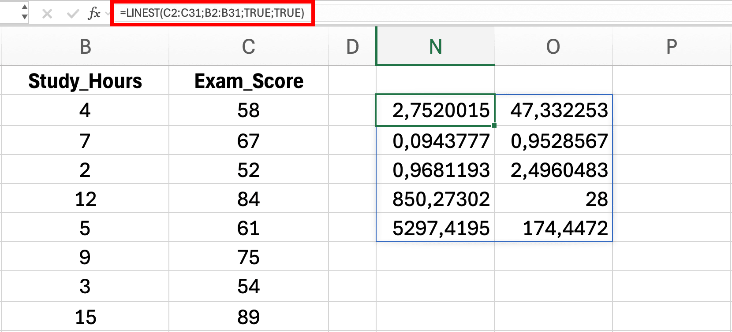Viewport: 732px width, 332px height.
Task: Click the Study_Hours header cell
Action: point(85,81)
